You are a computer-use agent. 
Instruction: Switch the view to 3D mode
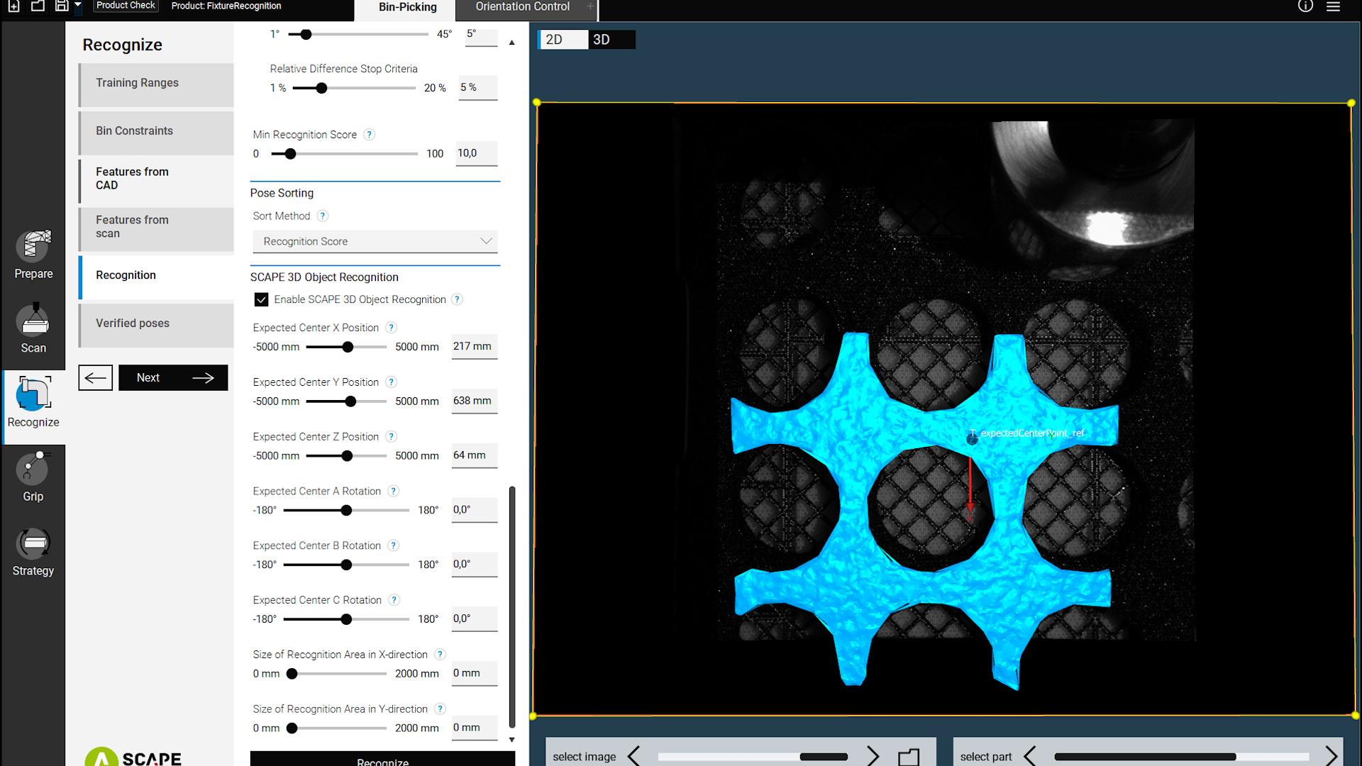[611, 40]
